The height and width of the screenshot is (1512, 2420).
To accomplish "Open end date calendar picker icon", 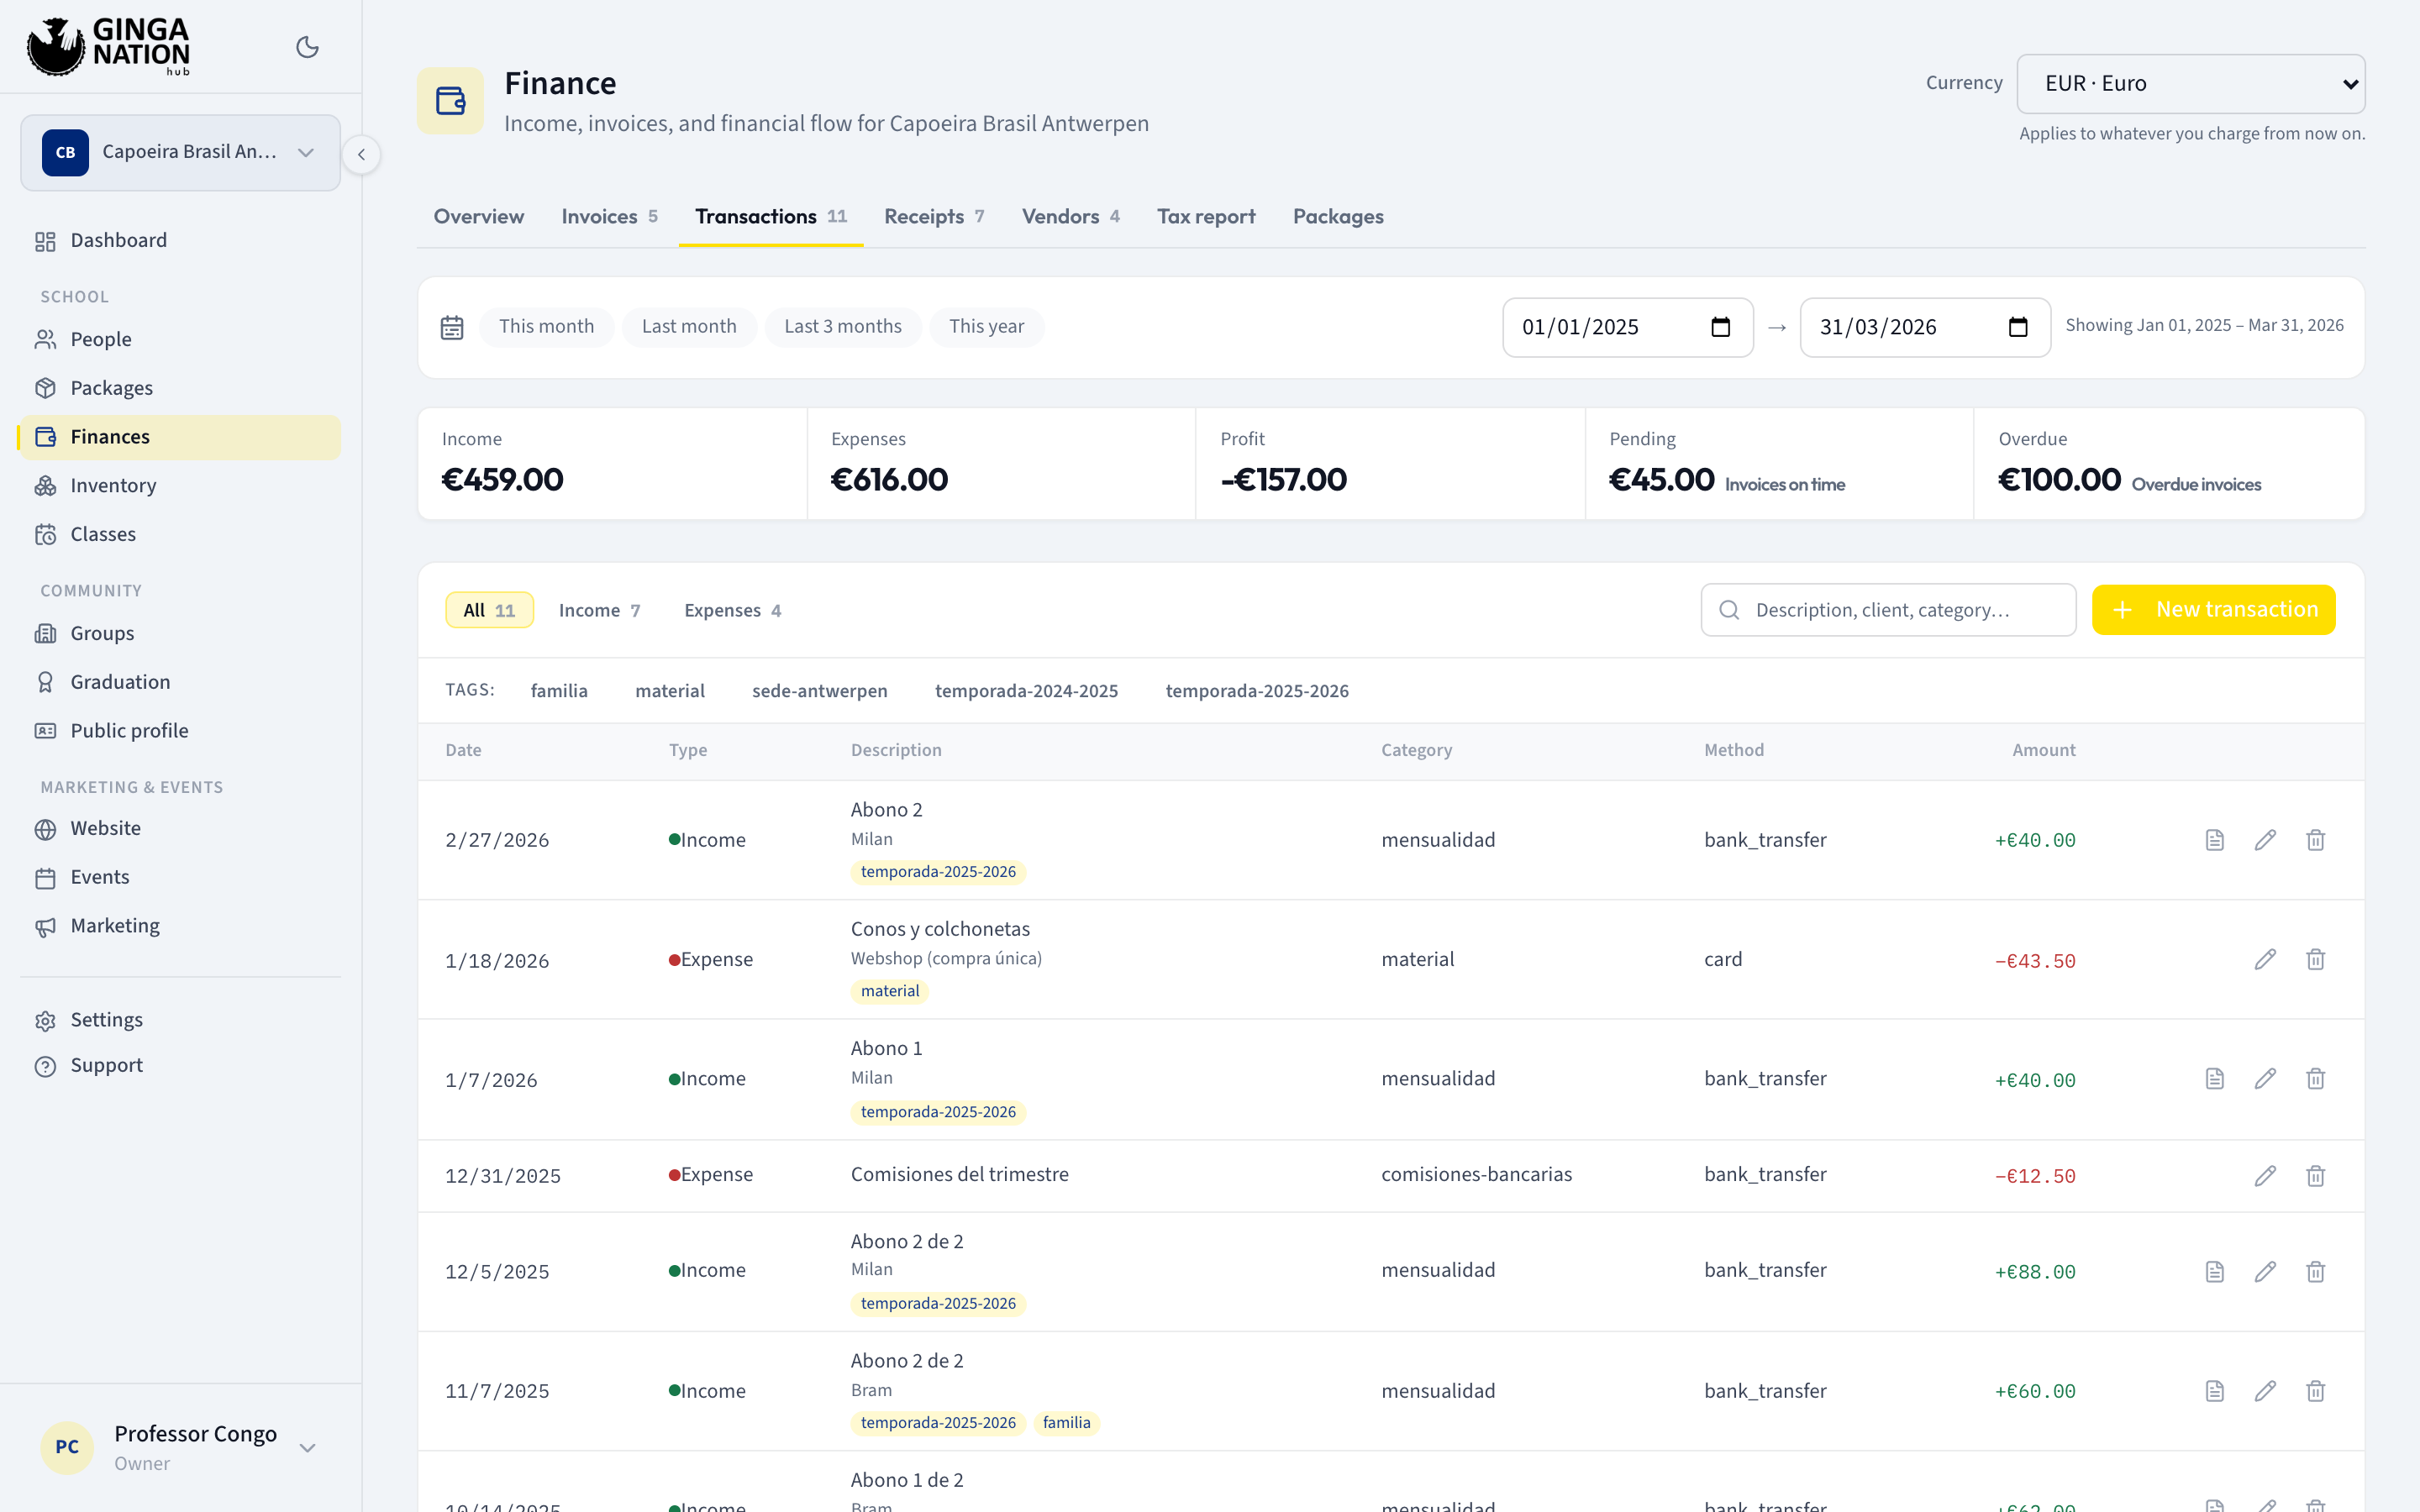I will click(2018, 327).
